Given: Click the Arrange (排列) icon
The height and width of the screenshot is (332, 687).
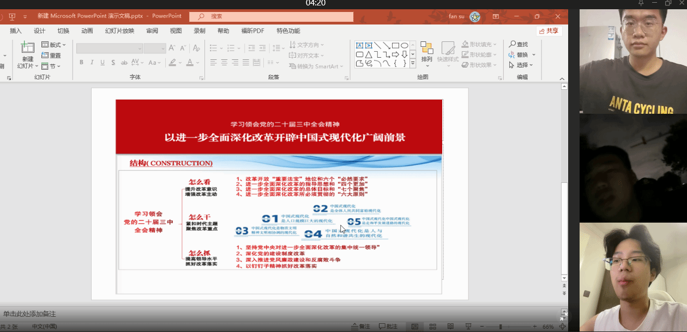Looking at the screenshot, I should (x=426, y=49).
